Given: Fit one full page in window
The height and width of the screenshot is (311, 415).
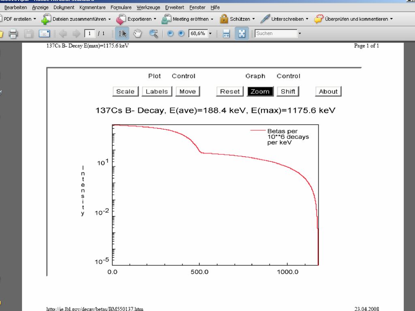Looking at the screenshot, I should (x=242, y=34).
